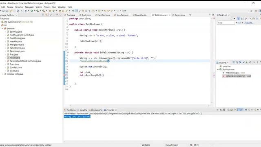Screen dimensions: 261x147
Task: Select ReverseEachWordFromString.java in Package Explorer
Action: (25, 61)
